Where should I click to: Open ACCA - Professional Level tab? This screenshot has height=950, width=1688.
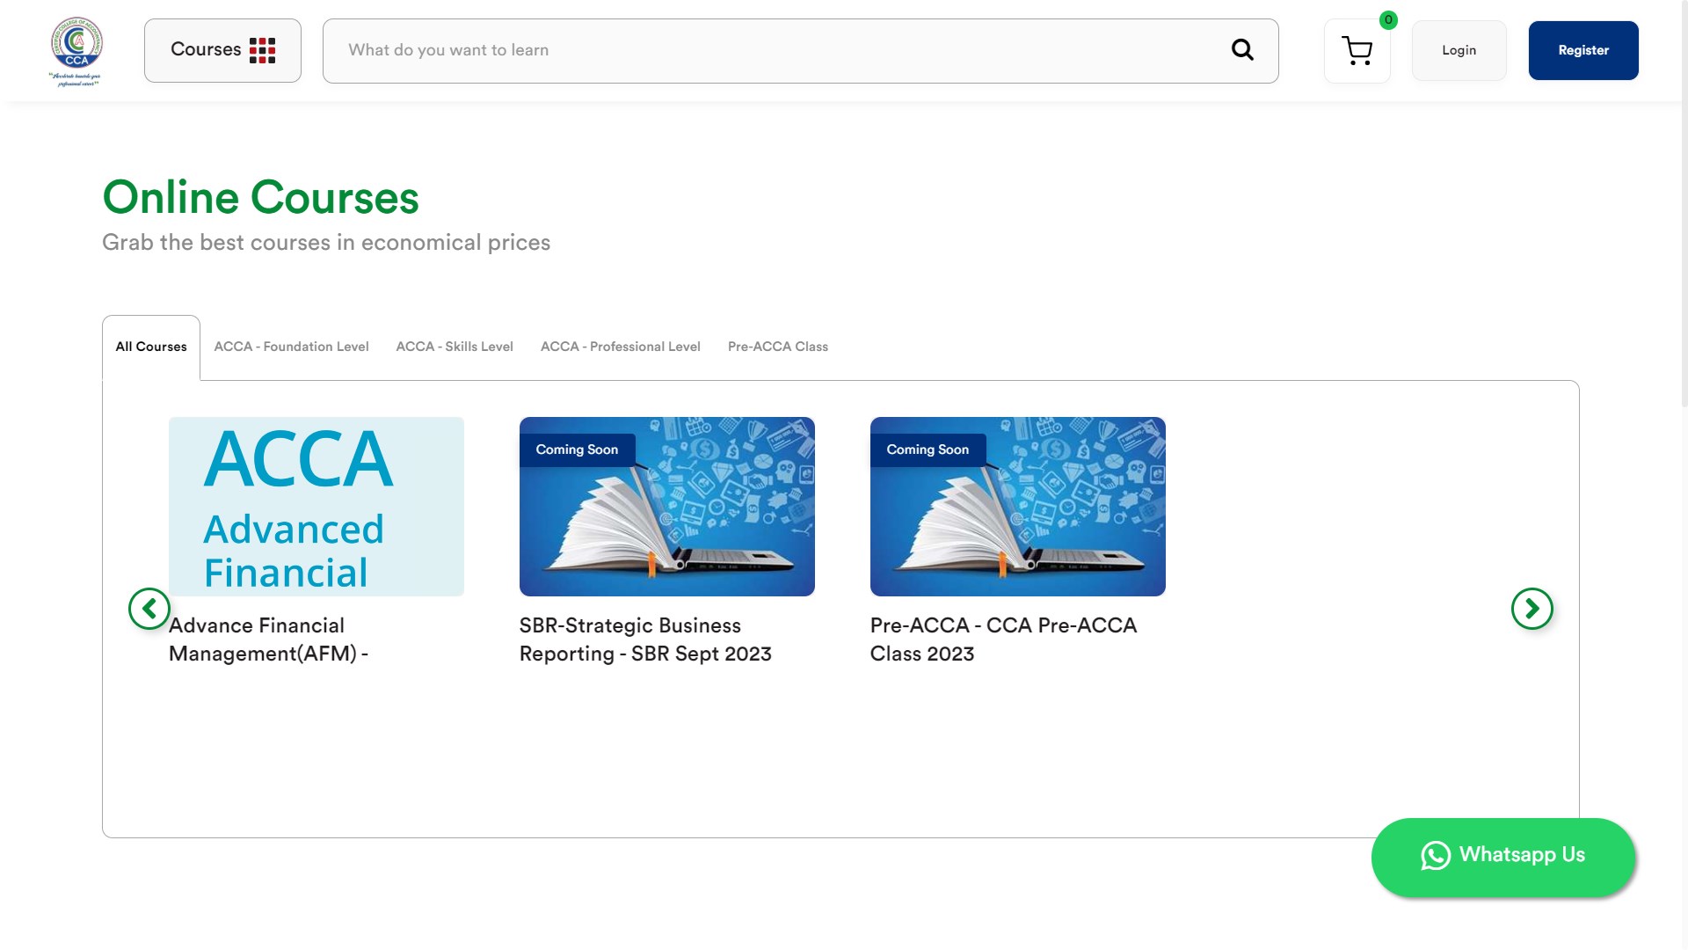(620, 347)
